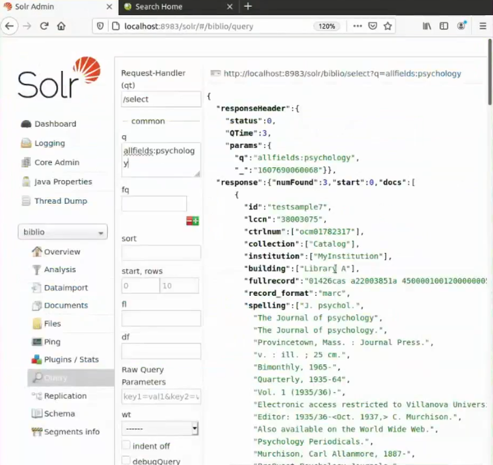Click the Core Admin icon
493x465 pixels.
(26, 162)
